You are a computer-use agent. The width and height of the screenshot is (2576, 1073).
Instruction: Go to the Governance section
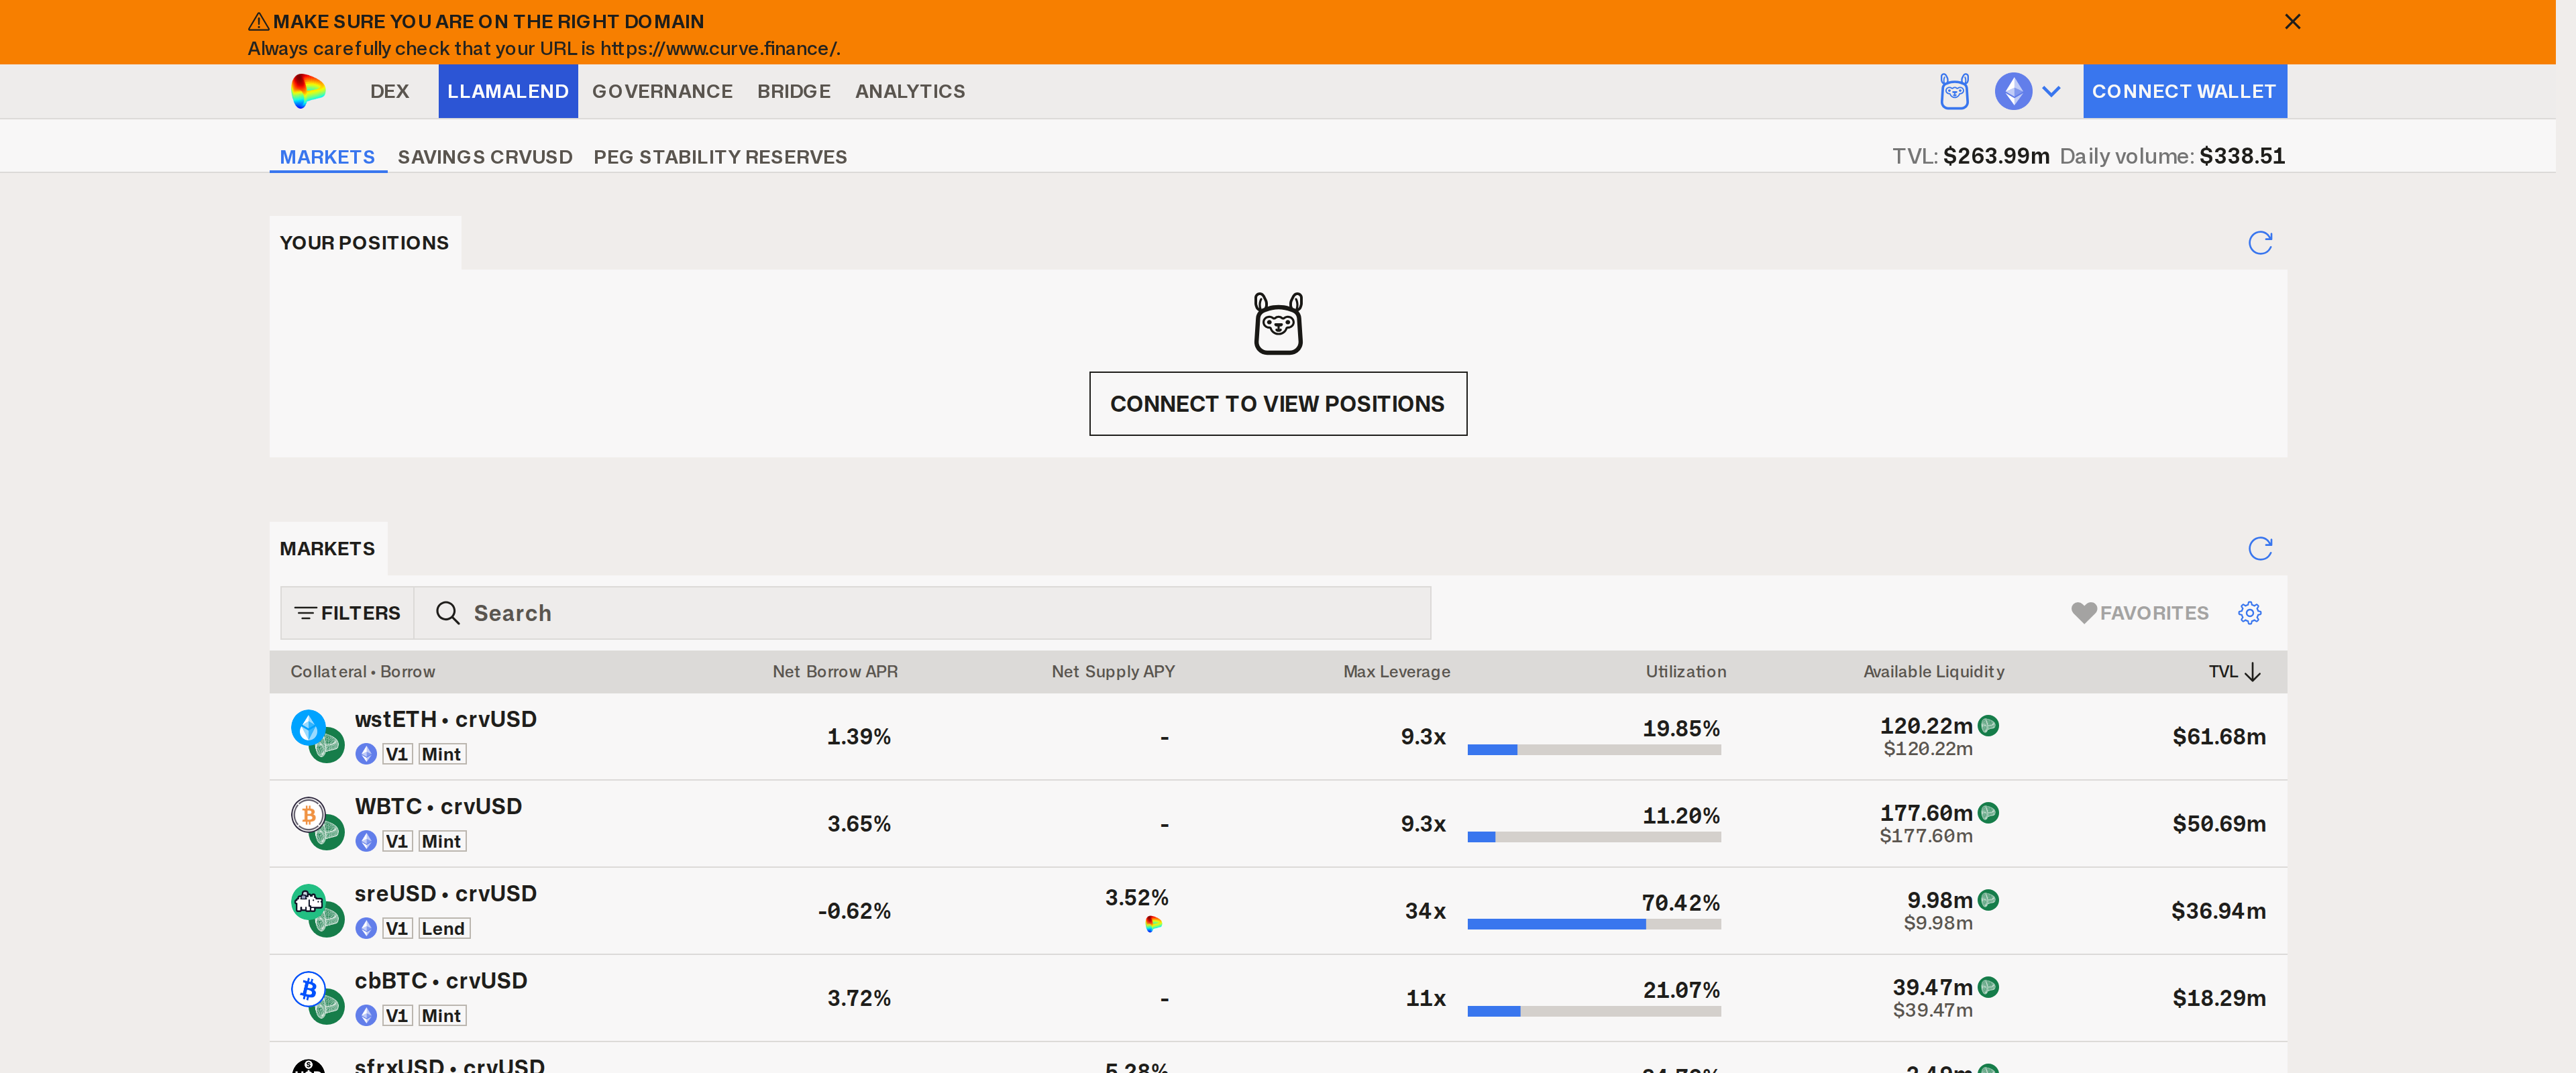pyautogui.click(x=662, y=91)
